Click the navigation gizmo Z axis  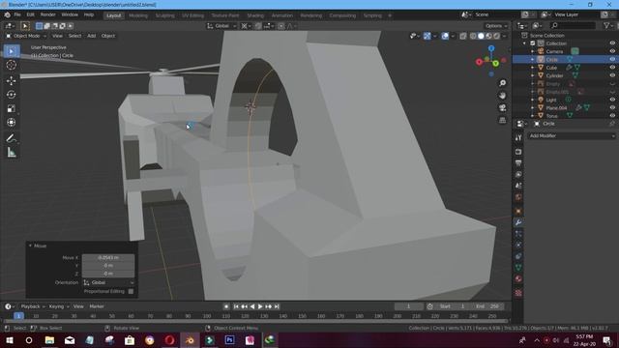click(491, 48)
